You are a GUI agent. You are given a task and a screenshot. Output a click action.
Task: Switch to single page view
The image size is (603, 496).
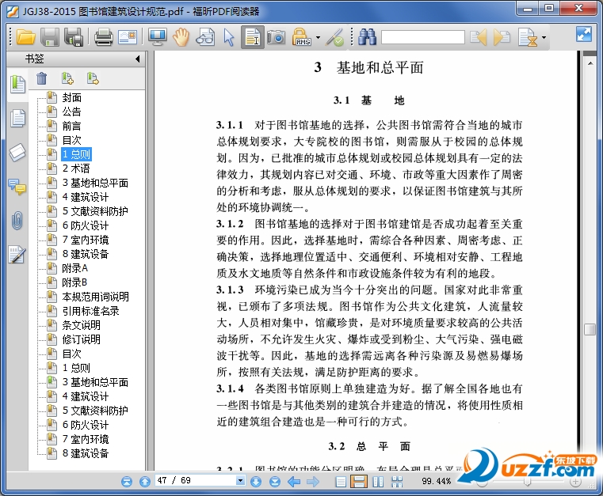point(341,482)
